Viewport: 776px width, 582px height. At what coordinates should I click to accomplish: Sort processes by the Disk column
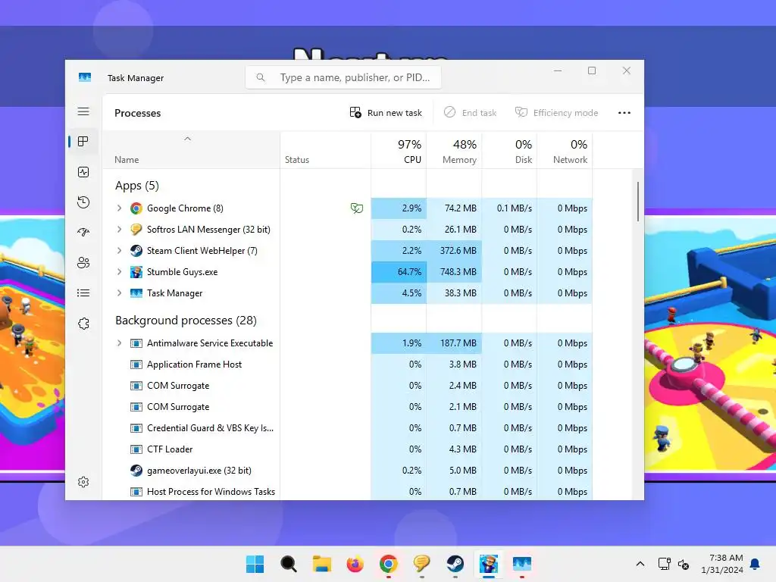click(510, 151)
